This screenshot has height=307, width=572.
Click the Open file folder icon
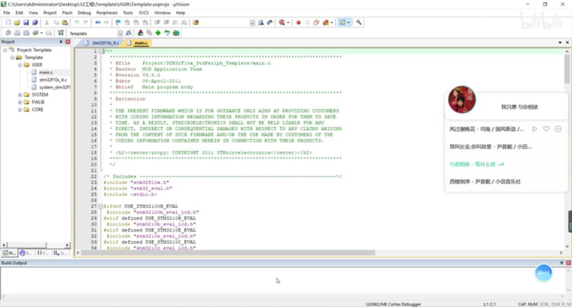coord(17,22)
